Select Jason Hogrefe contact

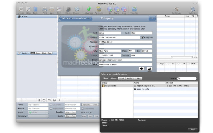[x=165, y=89]
